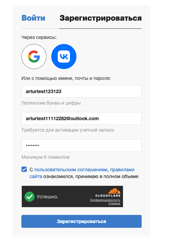Click the green Cloudflare success checkmark
This screenshot has width=178, height=242.
30,197
